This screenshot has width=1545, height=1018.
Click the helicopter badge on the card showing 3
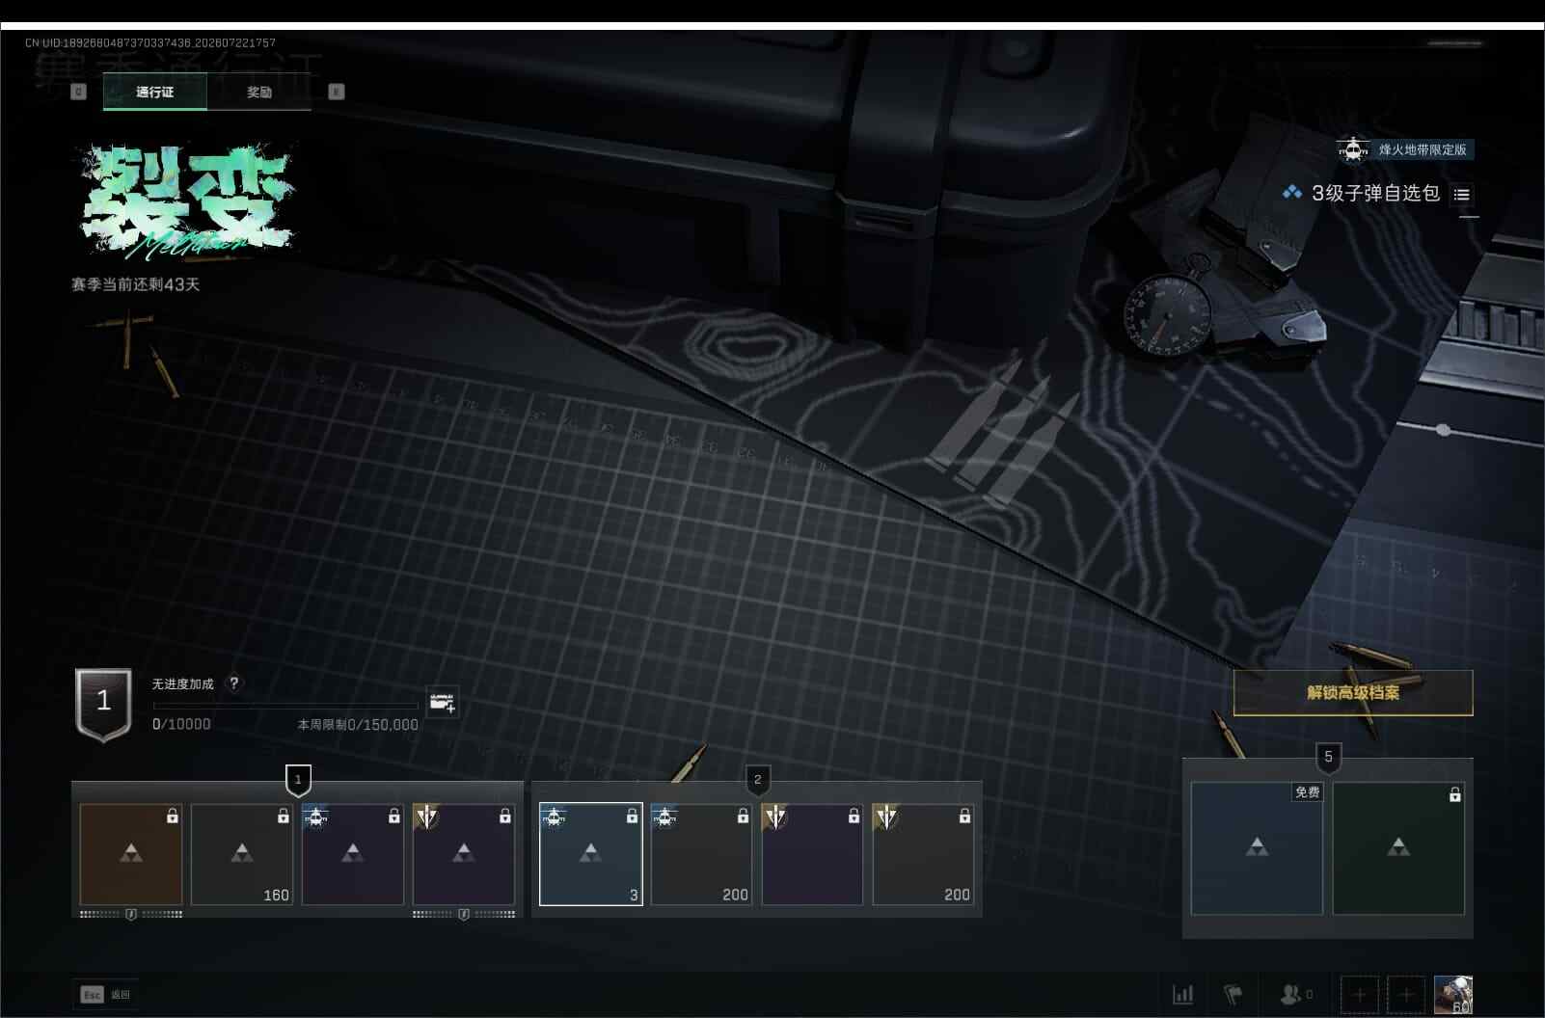pos(554,817)
